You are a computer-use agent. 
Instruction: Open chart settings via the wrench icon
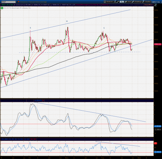(x=118, y=2)
